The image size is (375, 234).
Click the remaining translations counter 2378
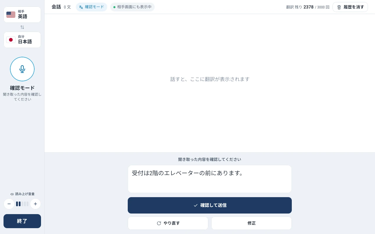click(x=308, y=7)
